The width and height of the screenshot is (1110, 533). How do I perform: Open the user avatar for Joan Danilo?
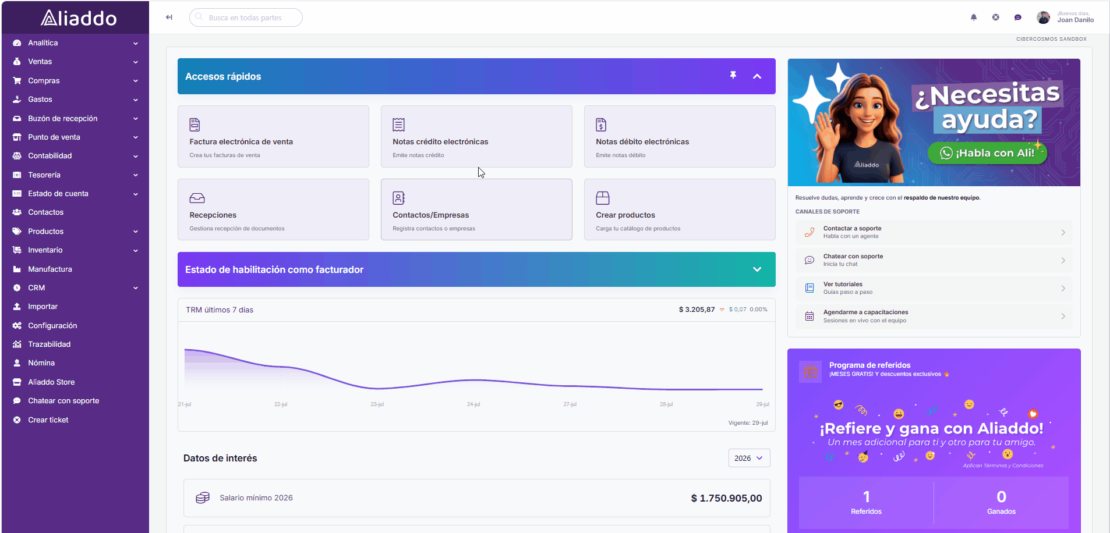[1043, 17]
